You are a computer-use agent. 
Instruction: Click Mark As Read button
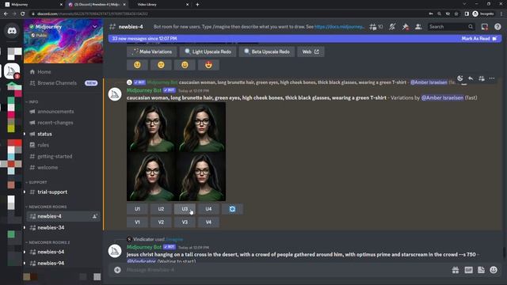tap(479, 39)
